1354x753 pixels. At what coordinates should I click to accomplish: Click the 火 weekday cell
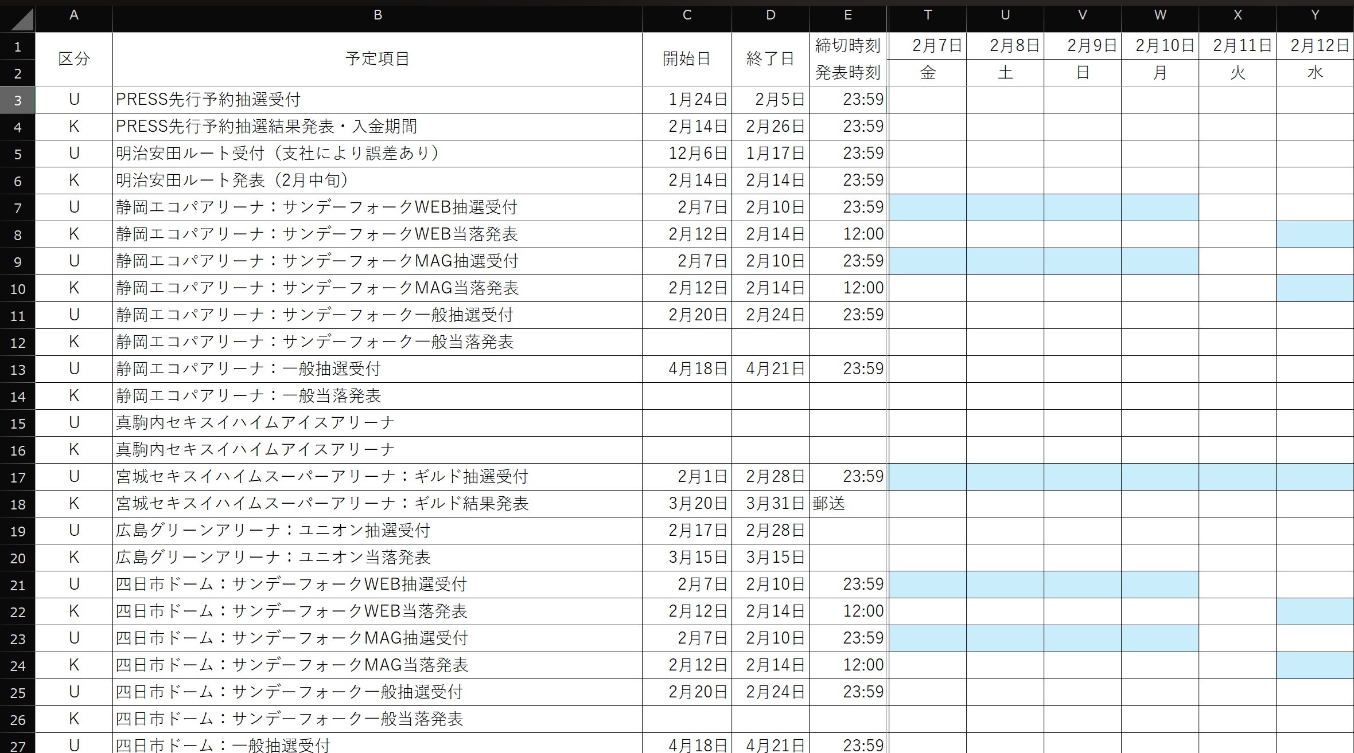click(1238, 73)
